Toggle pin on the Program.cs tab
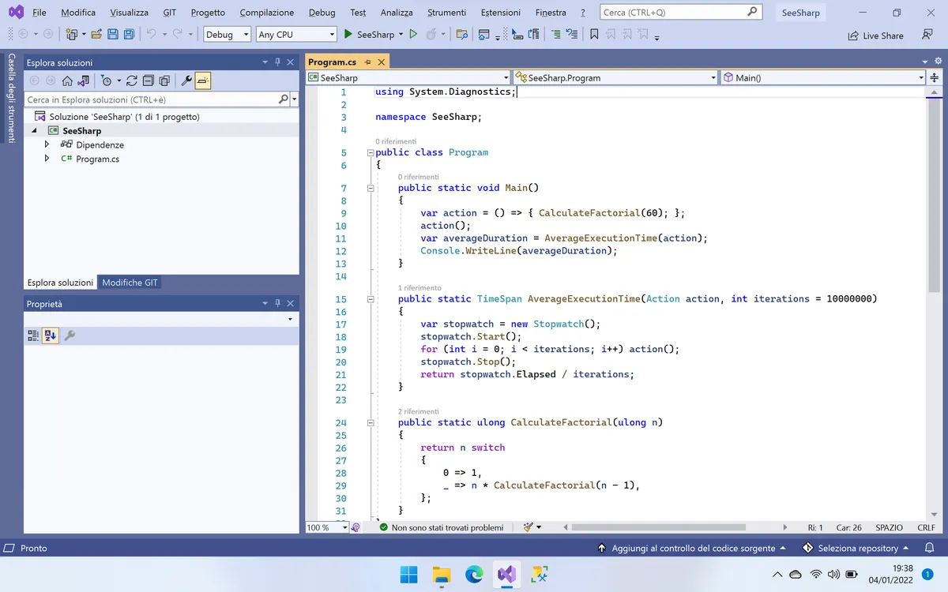 pyautogui.click(x=368, y=62)
